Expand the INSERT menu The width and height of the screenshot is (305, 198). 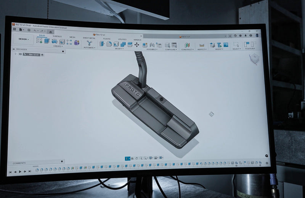[x=219, y=49]
